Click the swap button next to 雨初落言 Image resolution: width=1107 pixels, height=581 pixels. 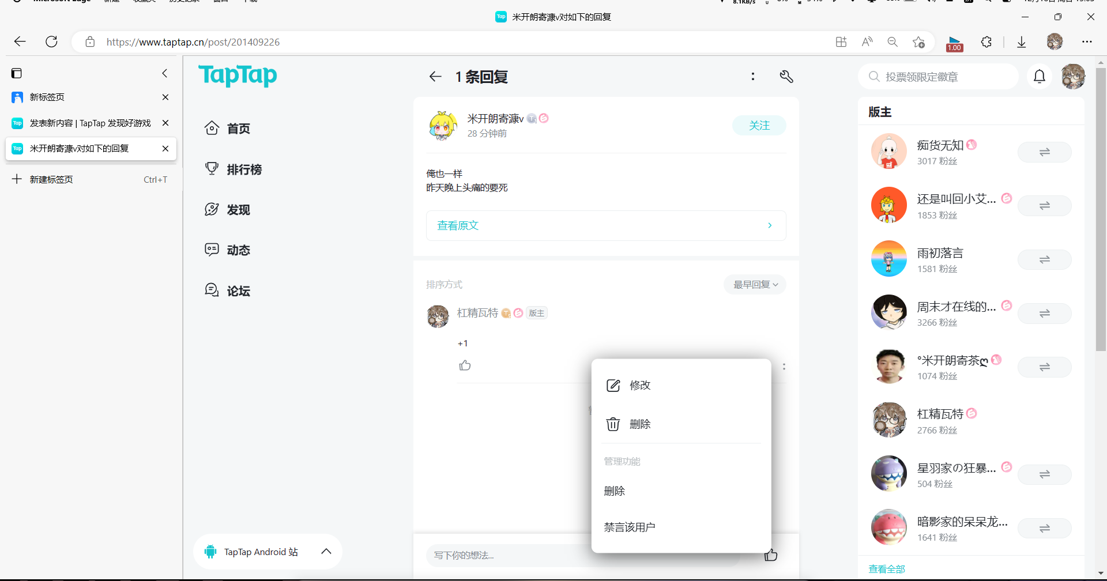coord(1044,259)
